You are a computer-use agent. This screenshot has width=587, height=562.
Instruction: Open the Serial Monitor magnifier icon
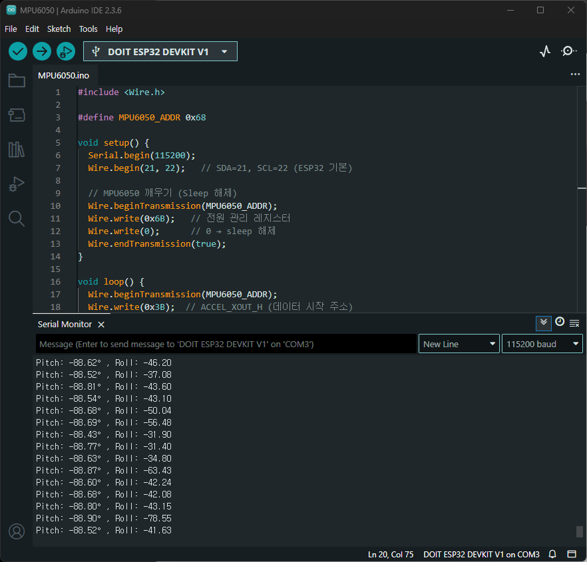click(568, 51)
